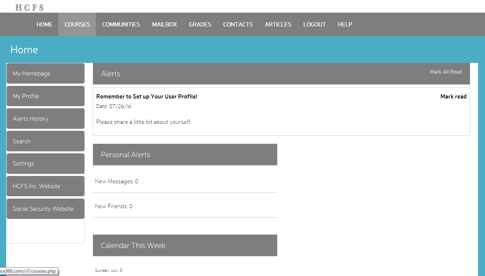Open the Social Security Website link
Viewport: 485px width, 276px height.
pos(45,209)
